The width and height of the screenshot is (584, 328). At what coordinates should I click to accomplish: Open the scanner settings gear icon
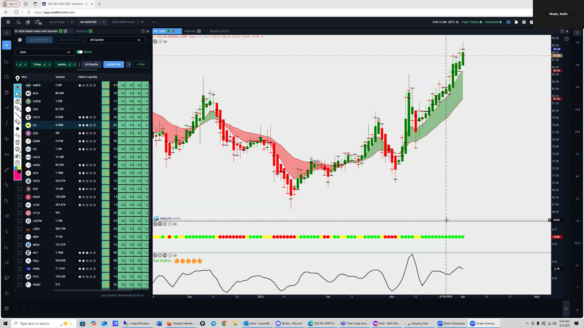coord(20,40)
